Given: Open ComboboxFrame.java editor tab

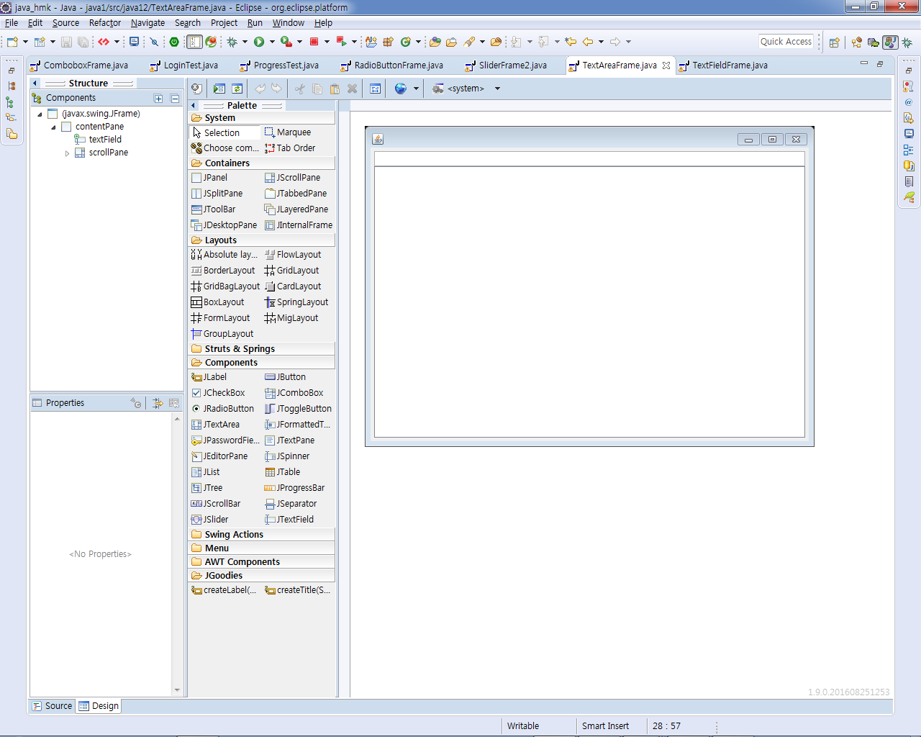Looking at the screenshot, I should pos(79,65).
